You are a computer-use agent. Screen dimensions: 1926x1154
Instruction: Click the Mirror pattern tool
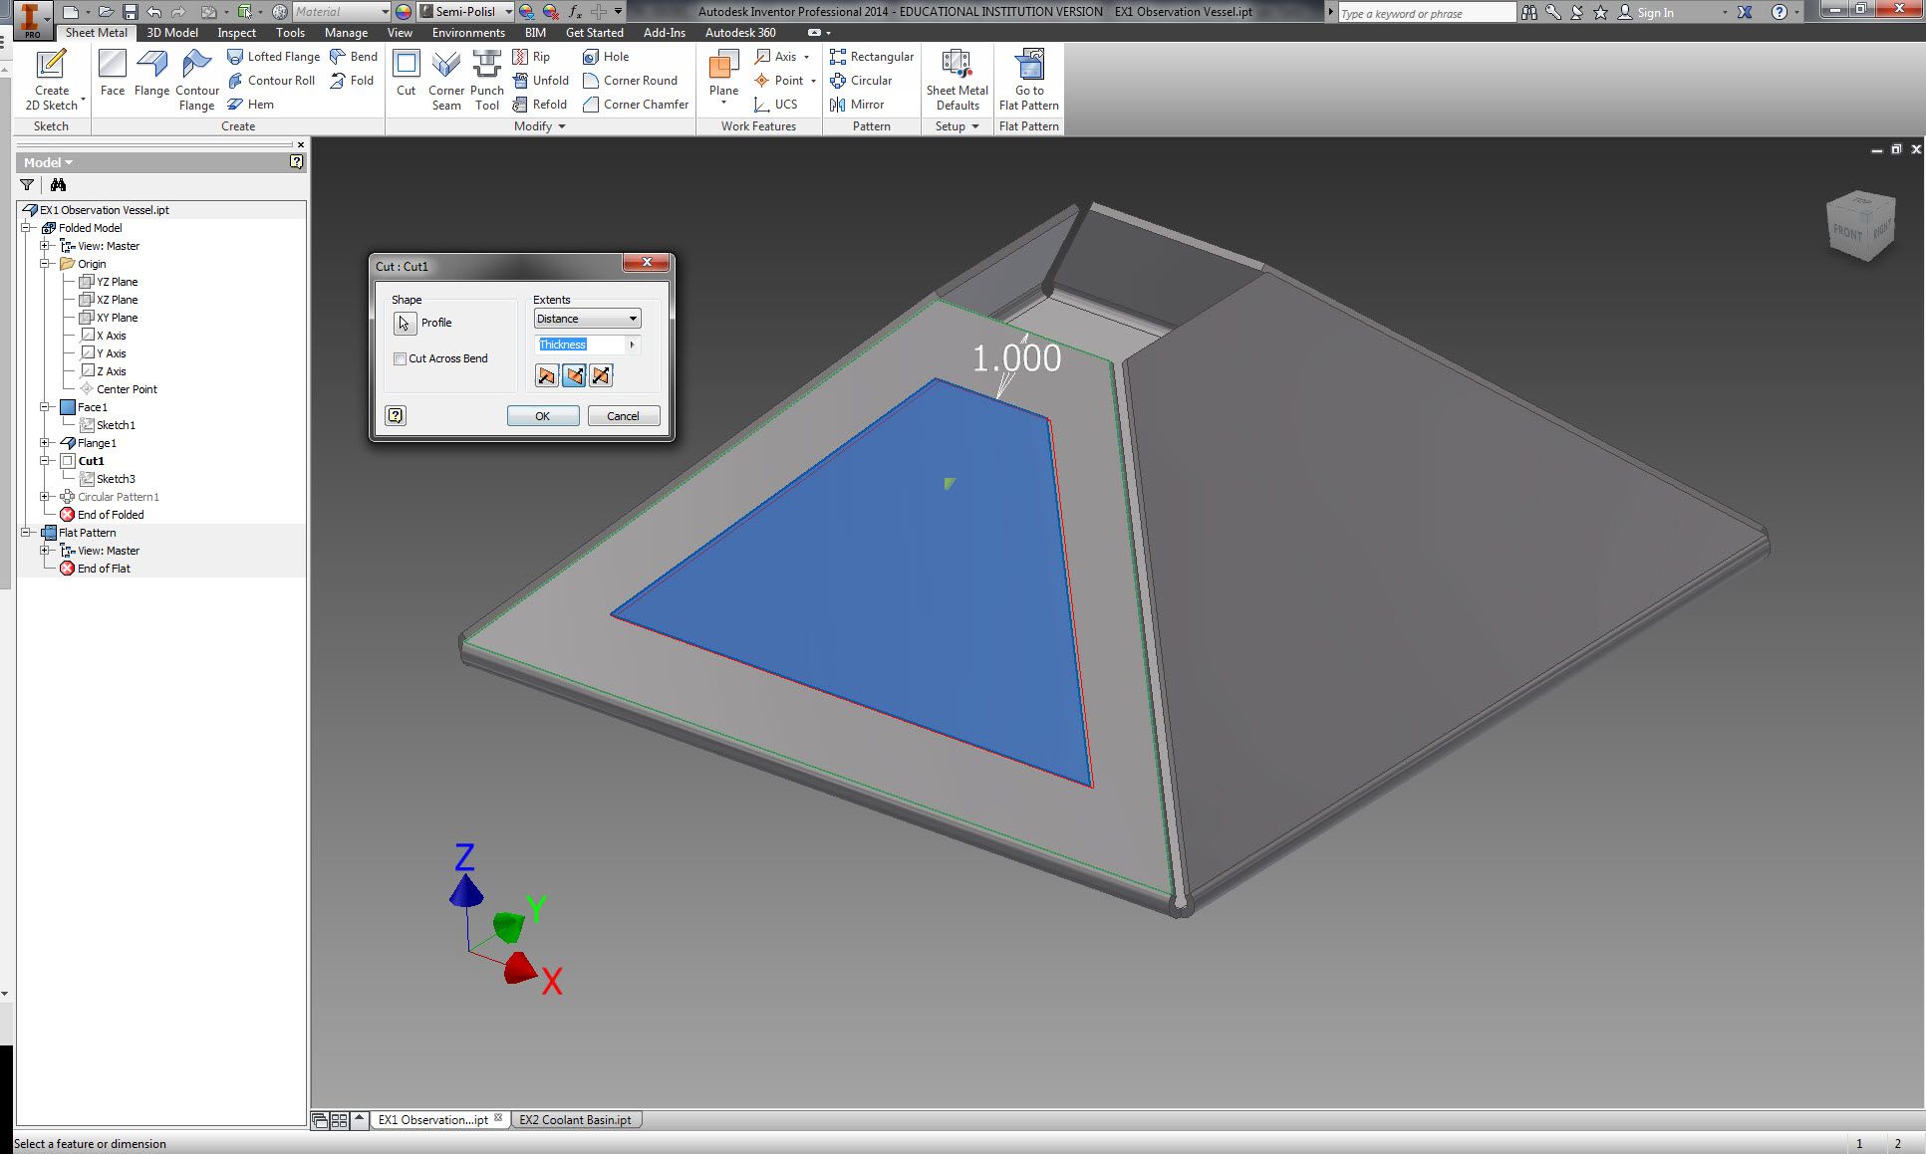[x=857, y=105]
